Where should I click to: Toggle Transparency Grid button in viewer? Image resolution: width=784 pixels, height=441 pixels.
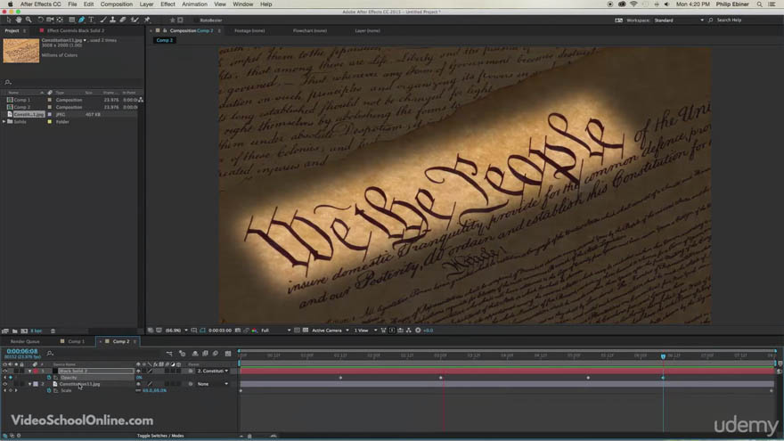click(305, 331)
